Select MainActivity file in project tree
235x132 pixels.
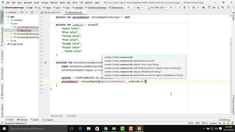(25, 30)
